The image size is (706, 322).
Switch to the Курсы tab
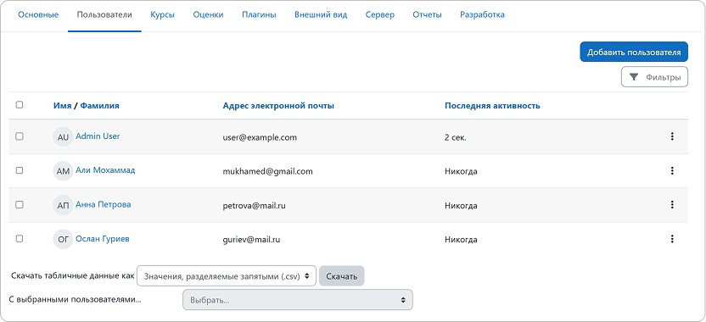(x=163, y=15)
